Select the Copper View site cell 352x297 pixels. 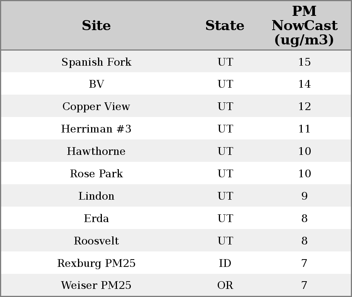click(96, 107)
